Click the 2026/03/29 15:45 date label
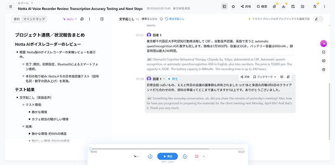The image size is (335, 165). click(x=159, y=8)
